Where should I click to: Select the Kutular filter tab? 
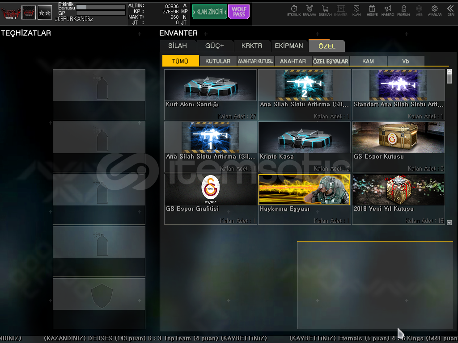tap(218, 61)
